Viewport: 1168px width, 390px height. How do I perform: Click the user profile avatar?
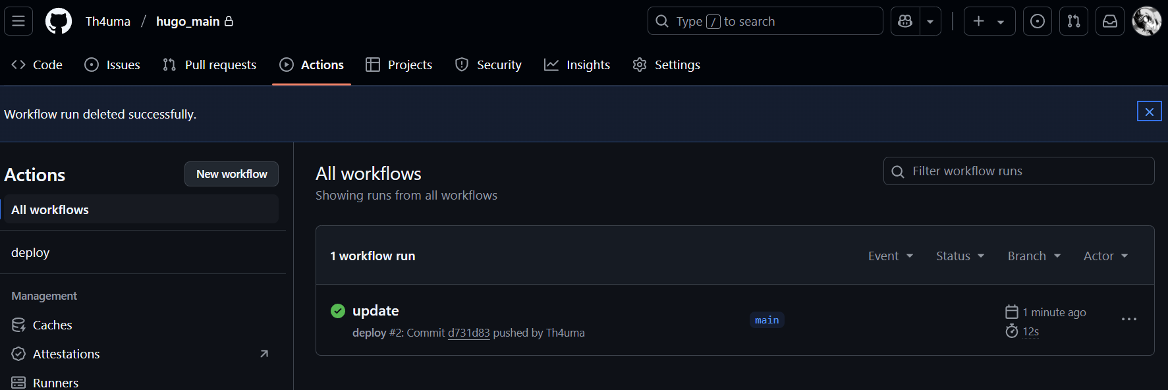pos(1146,21)
